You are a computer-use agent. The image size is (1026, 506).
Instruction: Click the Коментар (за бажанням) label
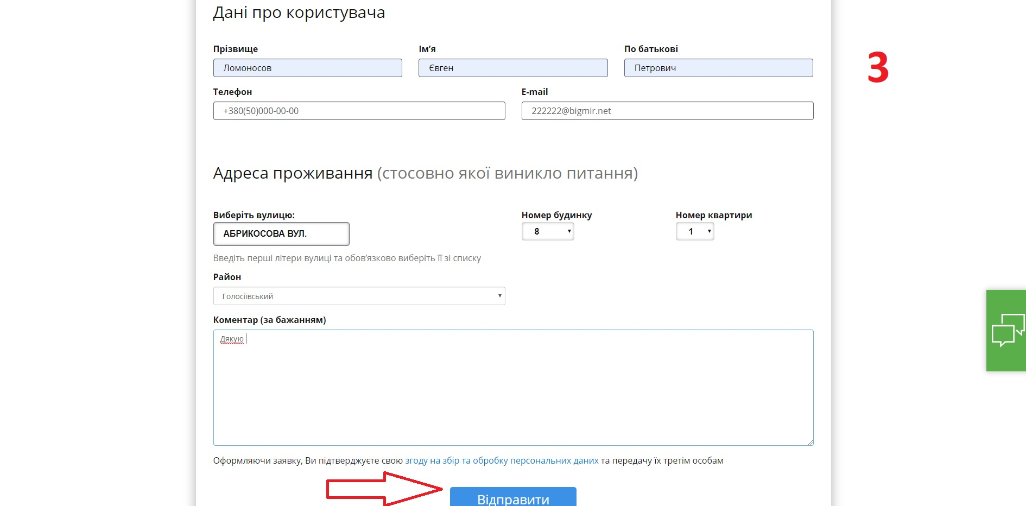pos(269,320)
